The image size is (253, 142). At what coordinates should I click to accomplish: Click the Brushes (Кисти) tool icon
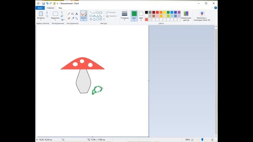(x=83, y=14)
